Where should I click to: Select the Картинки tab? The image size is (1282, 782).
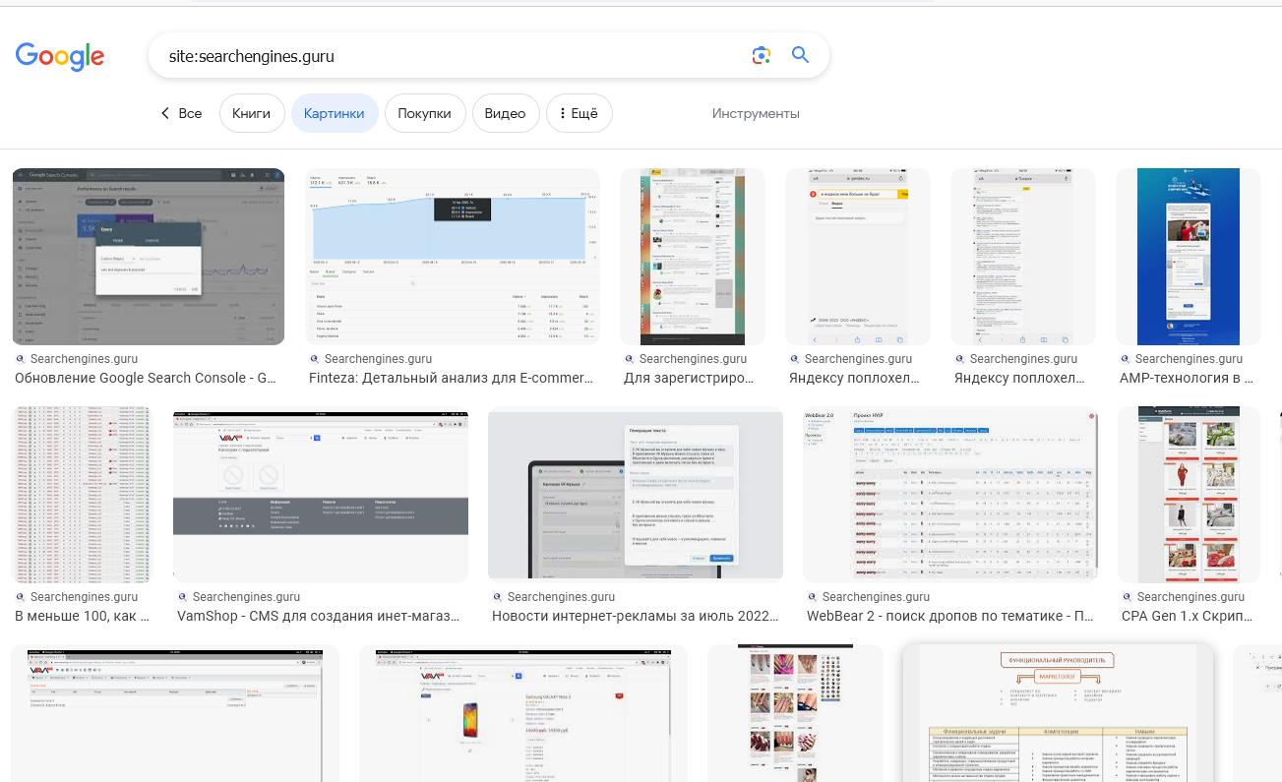pyautogui.click(x=334, y=113)
